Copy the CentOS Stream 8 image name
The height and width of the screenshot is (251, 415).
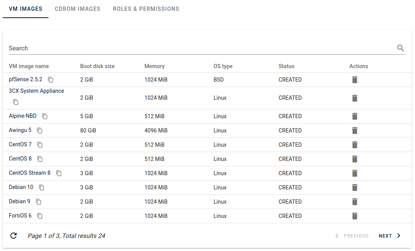pos(59,173)
